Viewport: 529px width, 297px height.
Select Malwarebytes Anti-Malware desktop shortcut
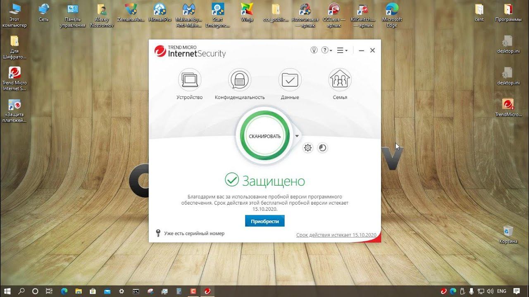(x=188, y=15)
